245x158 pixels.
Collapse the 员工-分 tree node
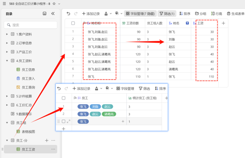point(7,140)
